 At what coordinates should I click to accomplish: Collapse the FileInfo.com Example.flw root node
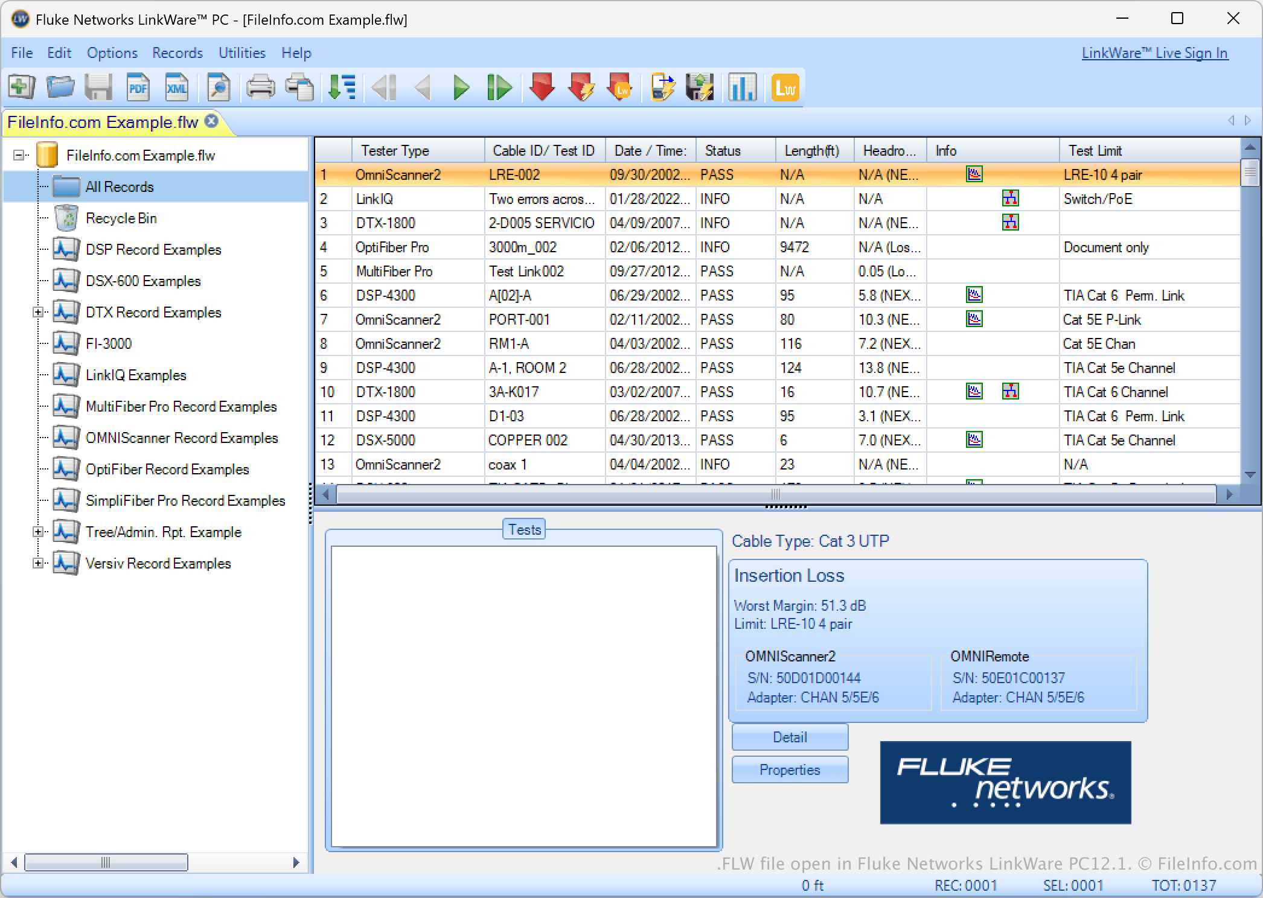[19, 155]
